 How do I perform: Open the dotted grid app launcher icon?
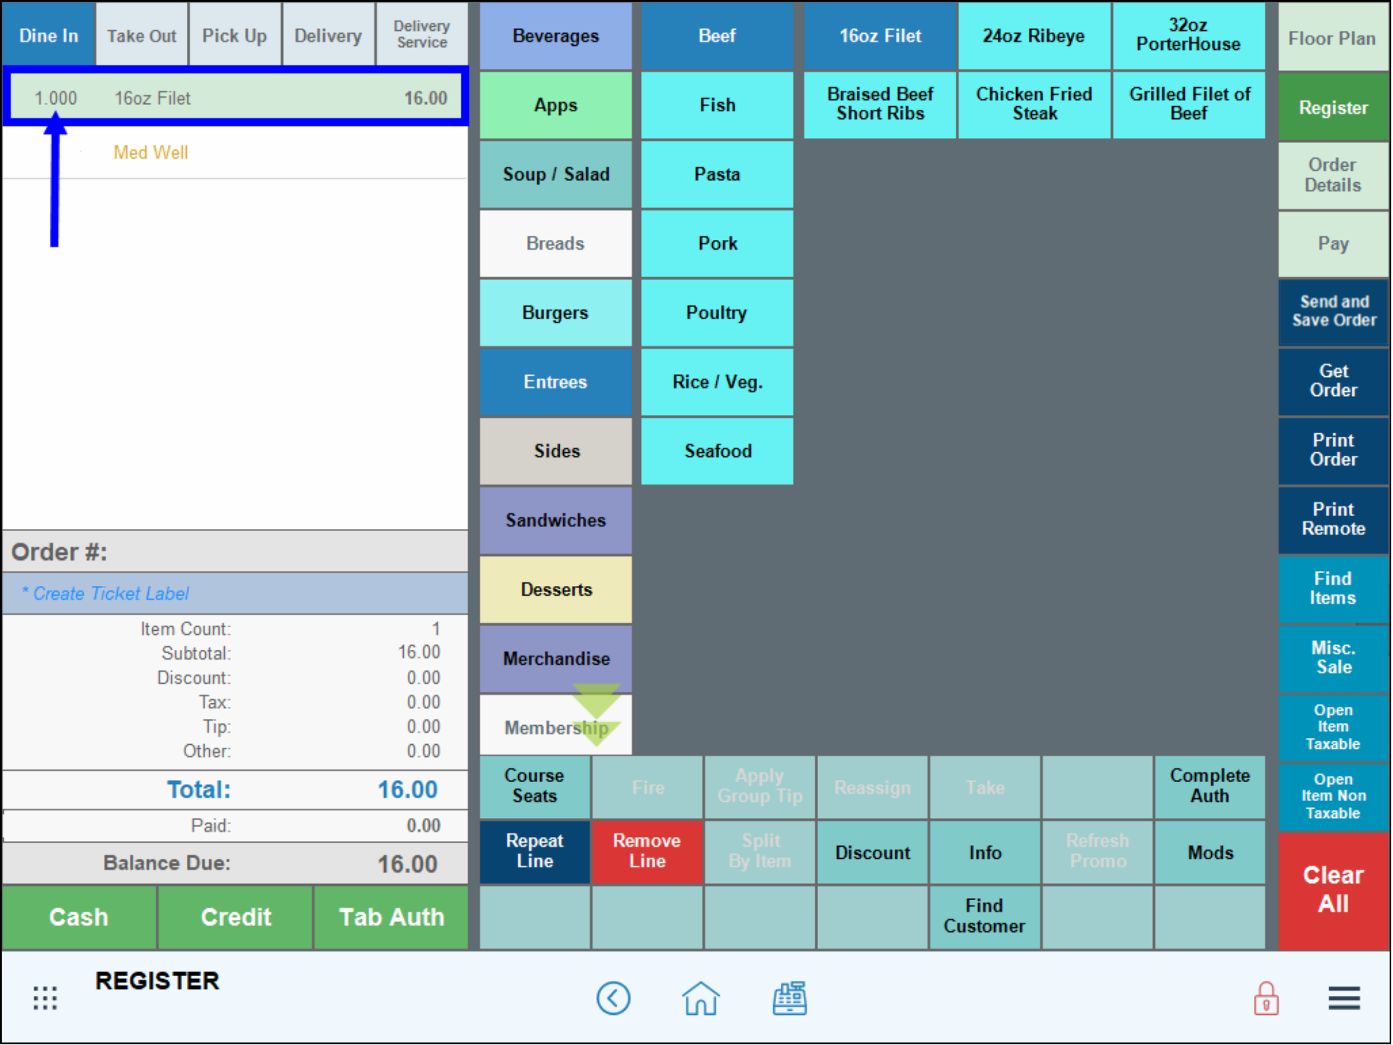(x=45, y=999)
